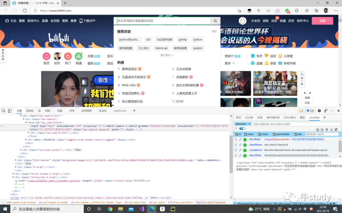Viewport: 342px width, 213px height.
Task: Click the ChroPath selector input box
Action: [296, 124]
